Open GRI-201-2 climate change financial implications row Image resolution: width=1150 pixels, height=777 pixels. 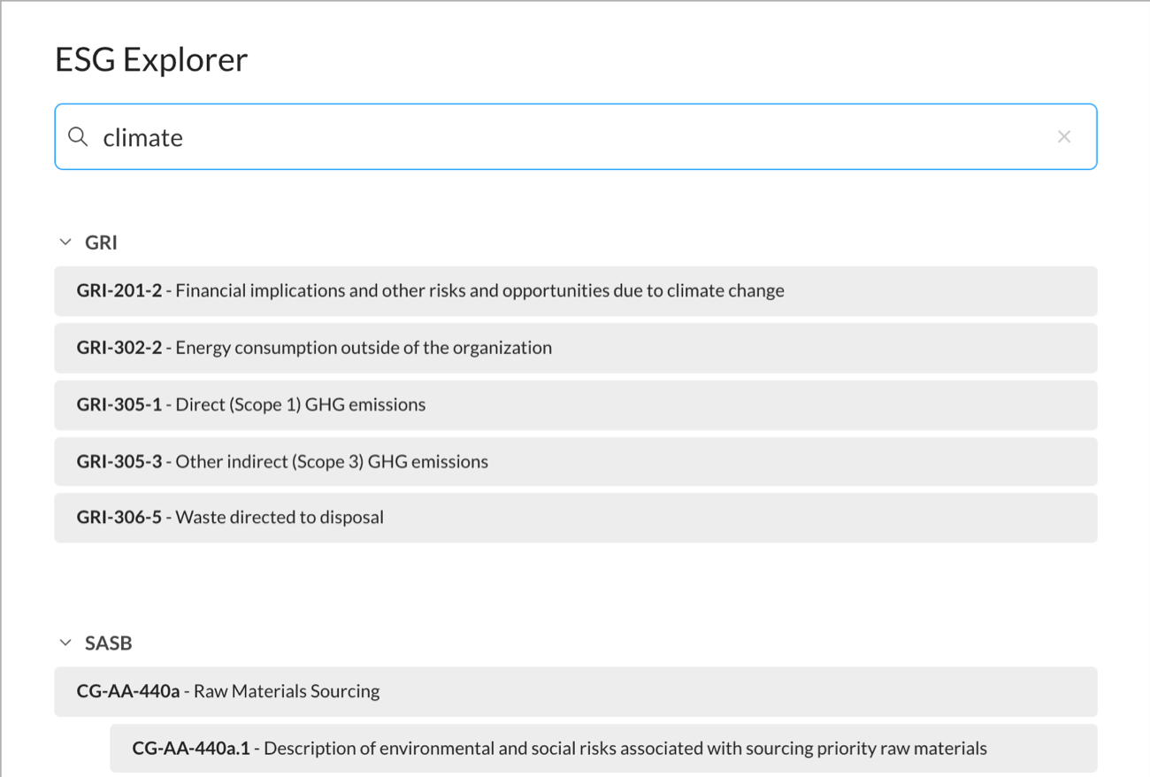(x=576, y=291)
